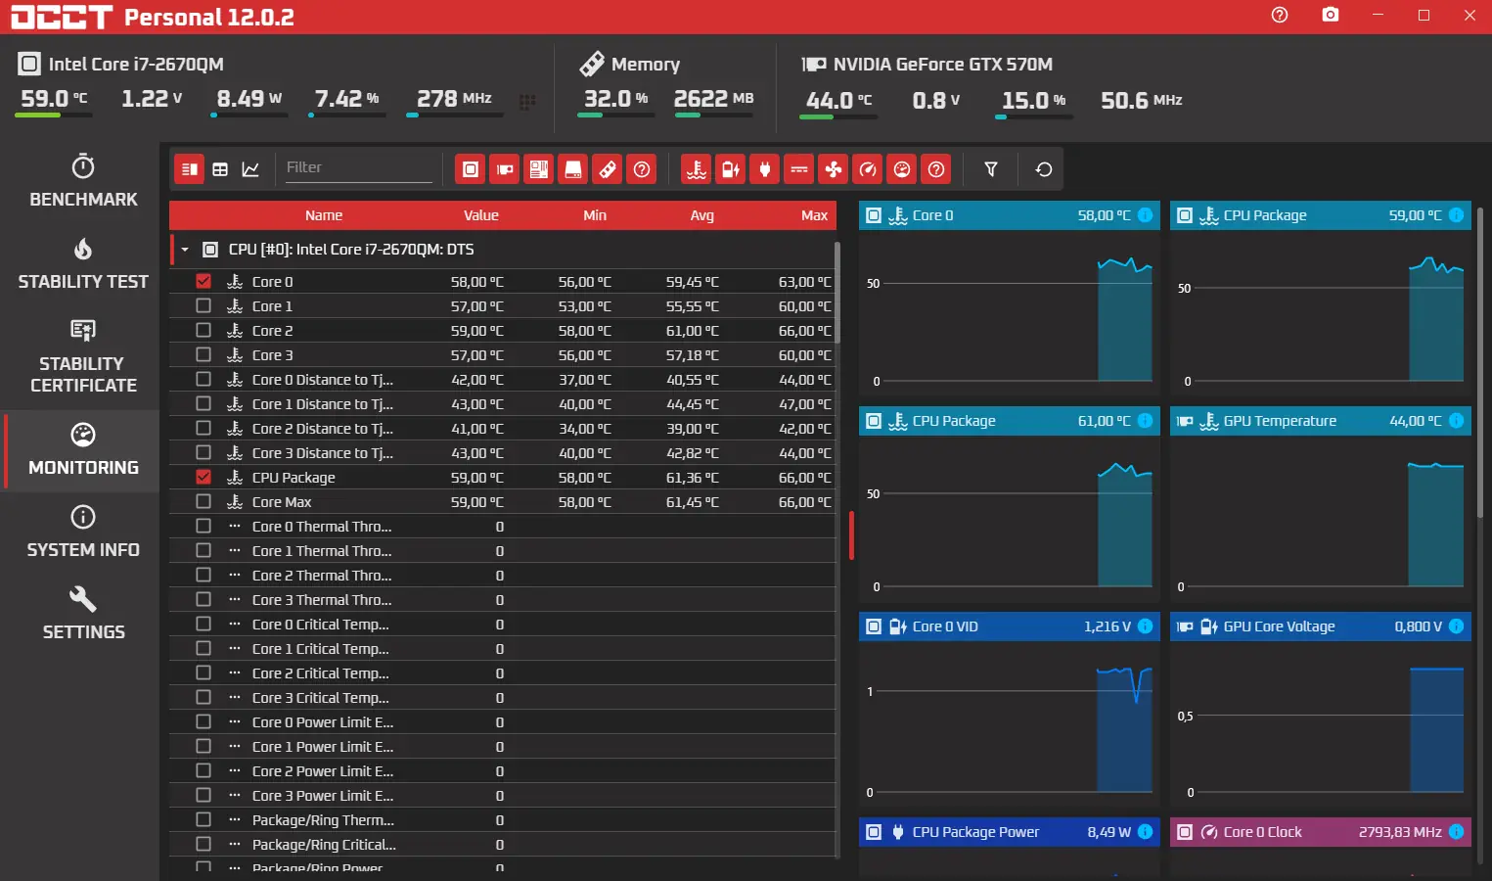Sort by the Value column header
The image size is (1492, 881).
click(x=481, y=215)
